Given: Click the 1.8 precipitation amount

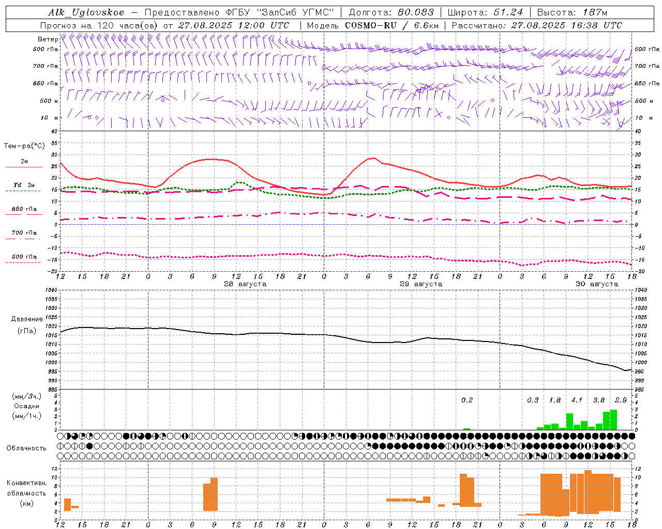Looking at the screenshot, I should [x=555, y=400].
